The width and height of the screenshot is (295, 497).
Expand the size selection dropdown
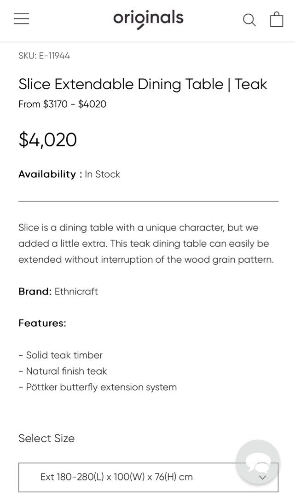pos(148,478)
